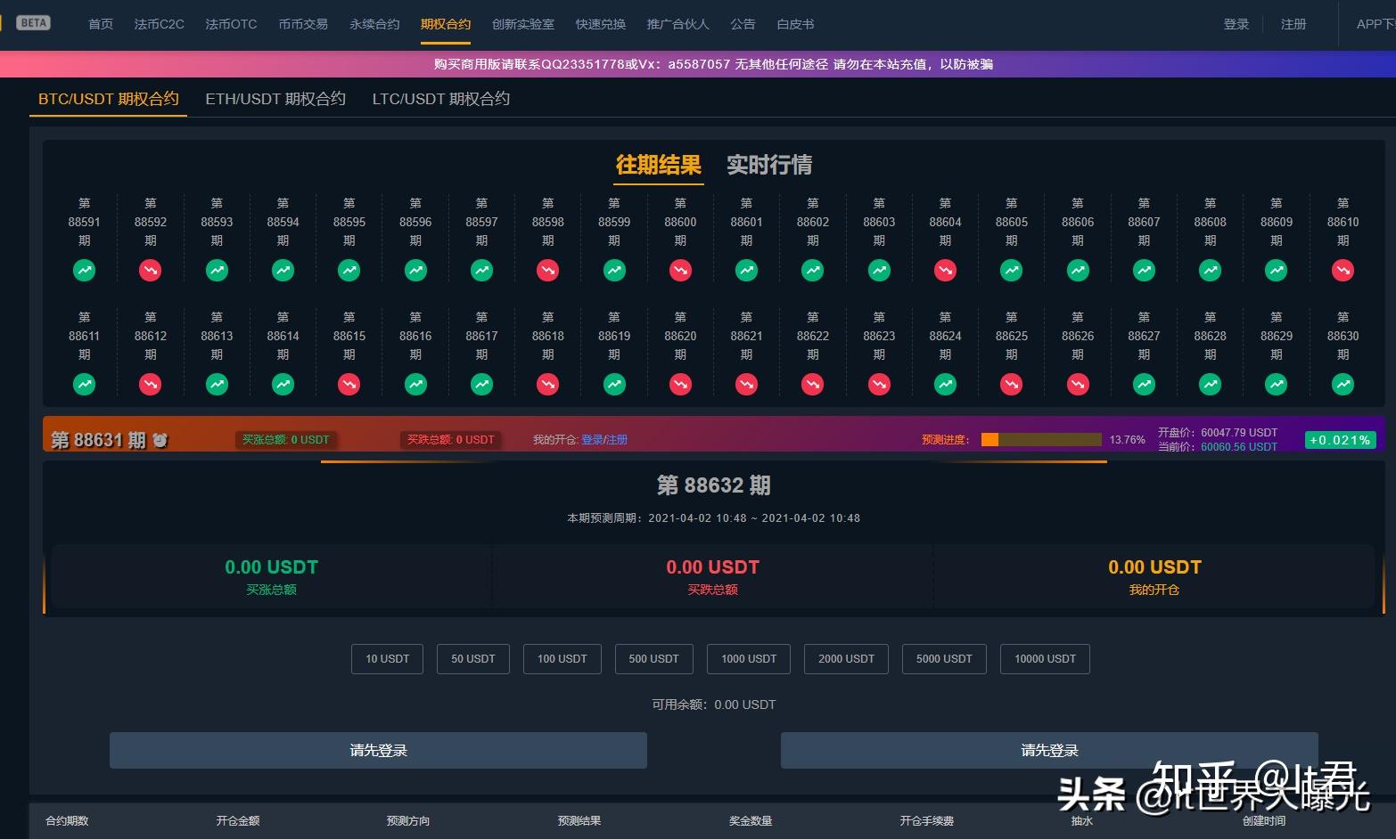
Task: Click the green up icon for period 88611
Action: (x=84, y=384)
